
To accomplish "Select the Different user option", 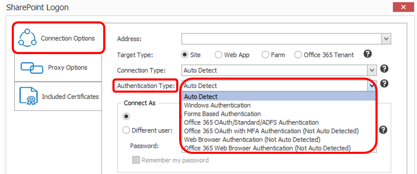I will [x=126, y=130].
